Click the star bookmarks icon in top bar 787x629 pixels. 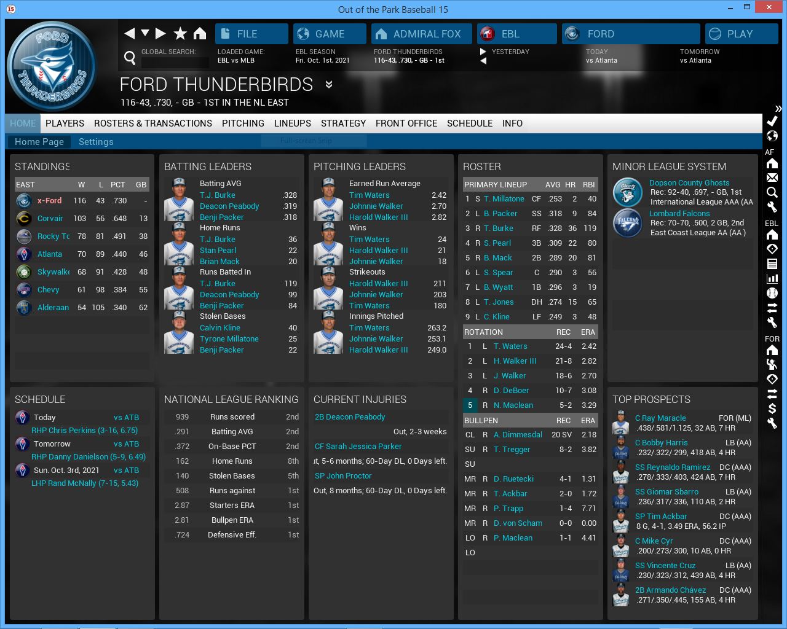[x=180, y=34]
